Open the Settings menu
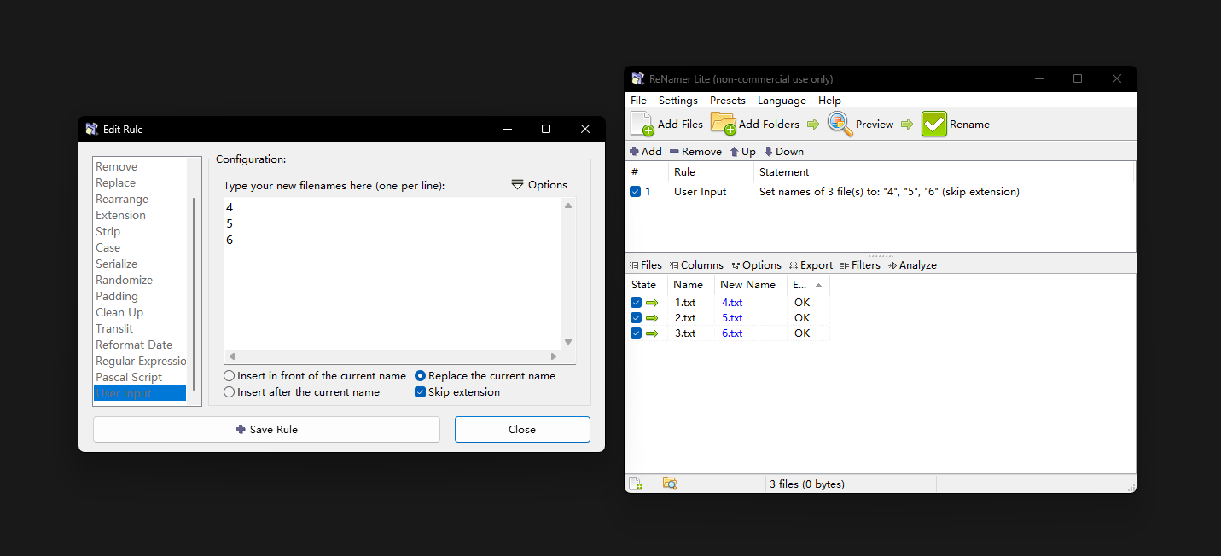This screenshot has width=1221, height=556. [678, 101]
